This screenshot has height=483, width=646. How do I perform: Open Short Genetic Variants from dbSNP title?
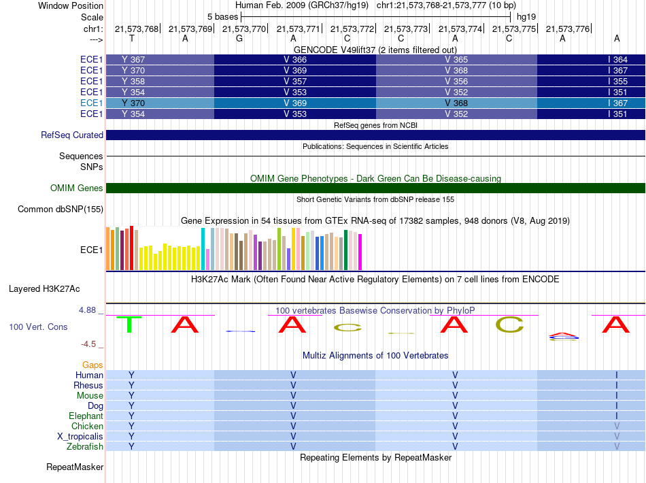point(375,199)
